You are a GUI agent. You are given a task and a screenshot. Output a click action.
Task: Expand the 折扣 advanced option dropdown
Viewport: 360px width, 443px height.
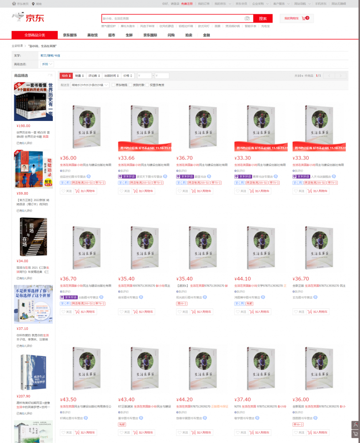pos(47,64)
